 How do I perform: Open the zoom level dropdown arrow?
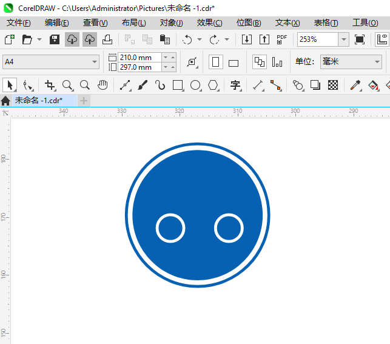pyautogui.click(x=344, y=39)
